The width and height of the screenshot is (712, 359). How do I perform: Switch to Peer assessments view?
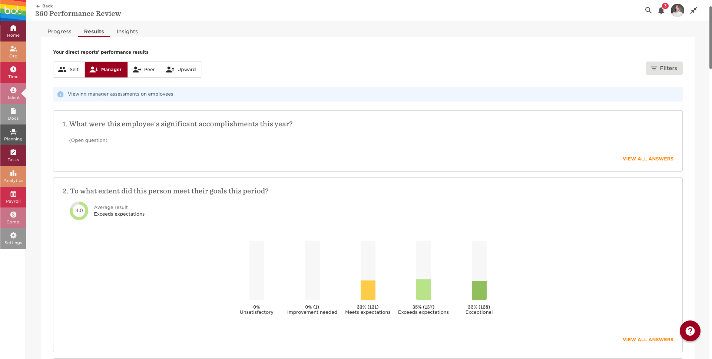click(144, 70)
